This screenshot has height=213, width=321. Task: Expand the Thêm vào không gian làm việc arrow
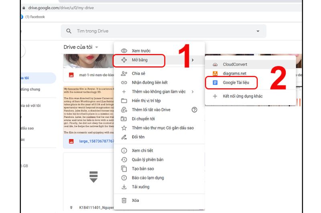pyautogui.click(x=193, y=92)
